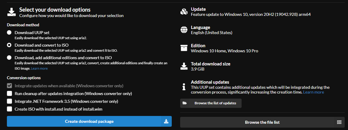This screenshot has height=130, width=348.
Task: Click the Feature update to Windows 10 text
Action: (251, 14)
